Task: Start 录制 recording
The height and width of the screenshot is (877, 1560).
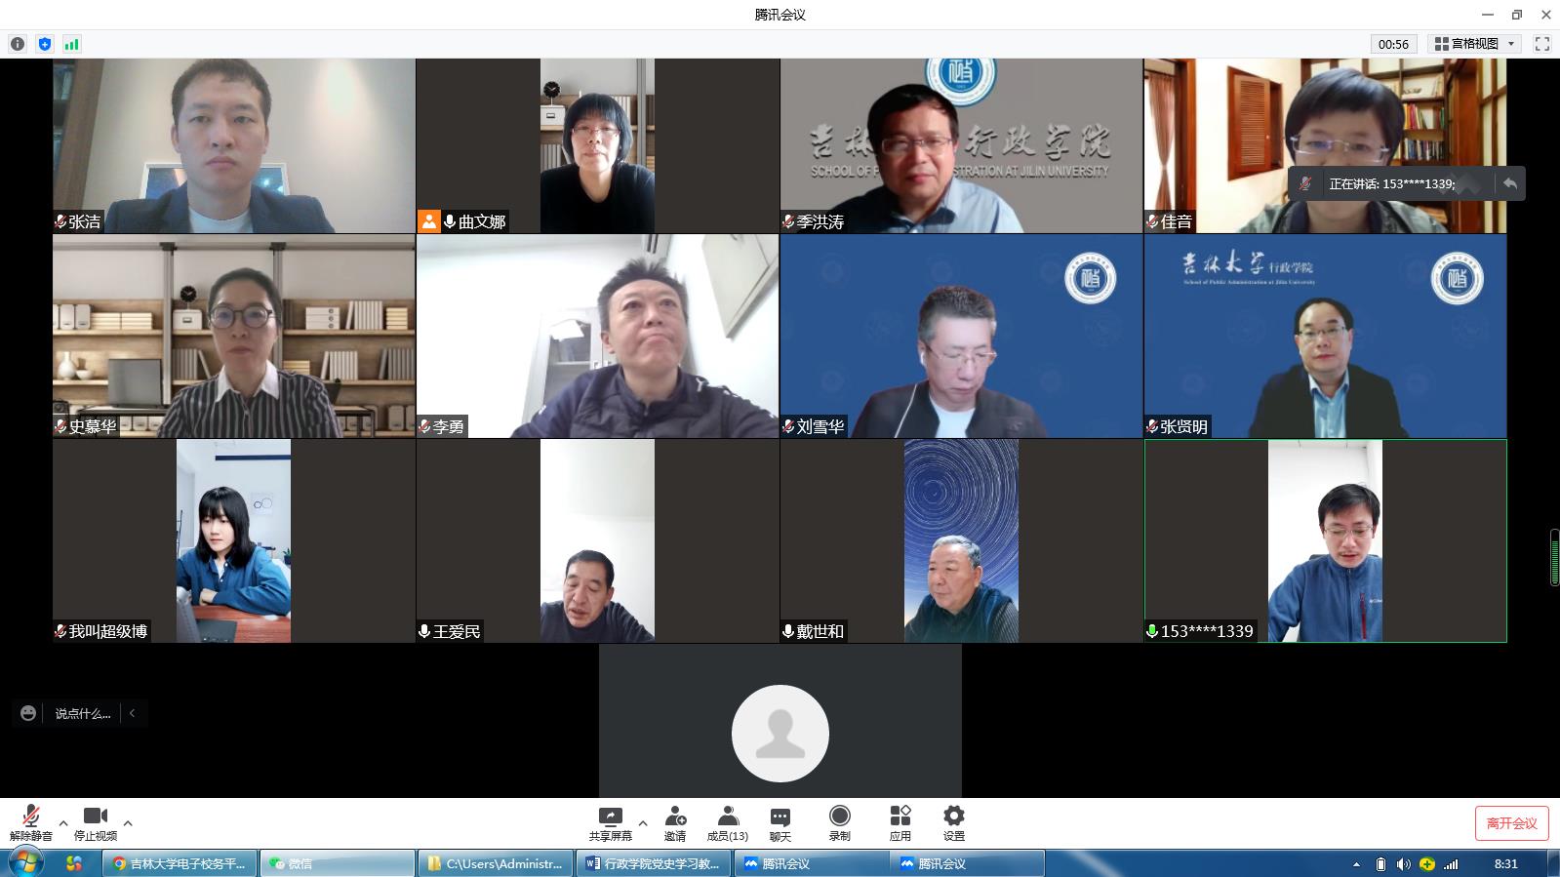Action: pyautogui.click(x=839, y=822)
